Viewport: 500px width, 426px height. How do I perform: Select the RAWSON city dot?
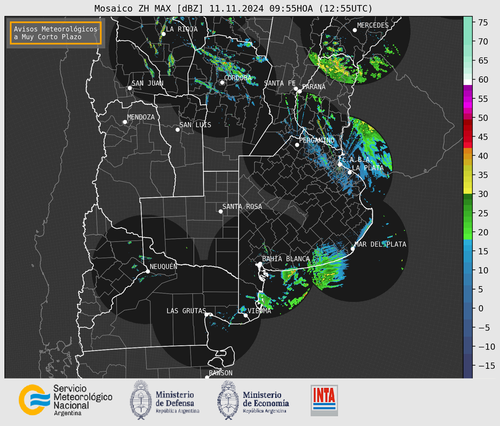207,377
